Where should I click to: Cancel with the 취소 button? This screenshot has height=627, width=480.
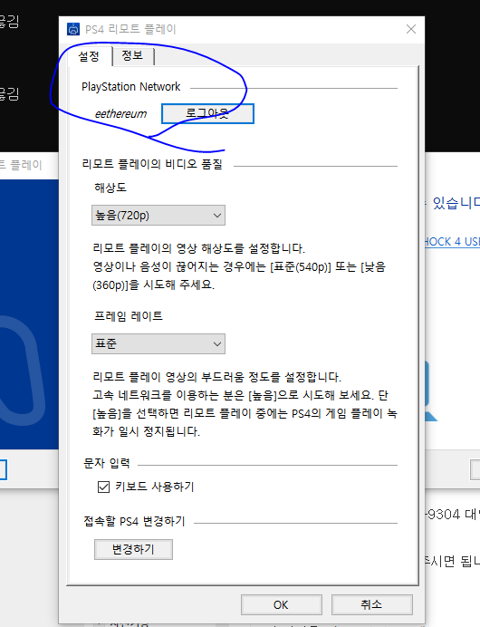pyautogui.click(x=371, y=604)
